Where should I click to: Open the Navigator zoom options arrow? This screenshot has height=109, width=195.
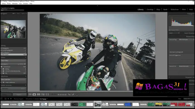click(26, 13)
